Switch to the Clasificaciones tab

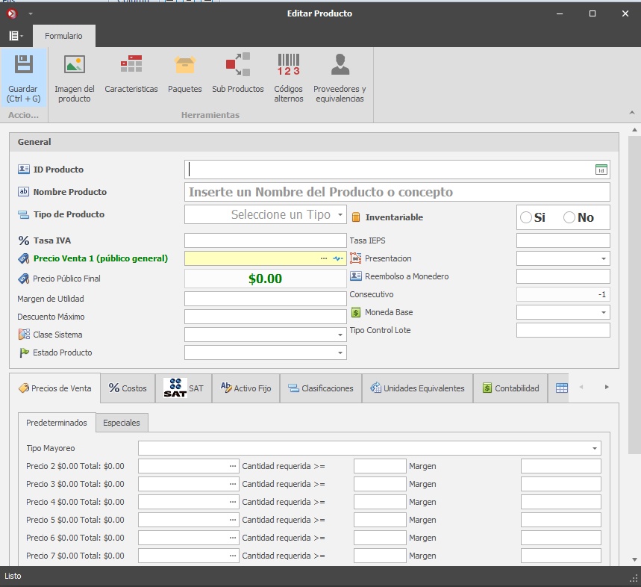tap(321, 388)
